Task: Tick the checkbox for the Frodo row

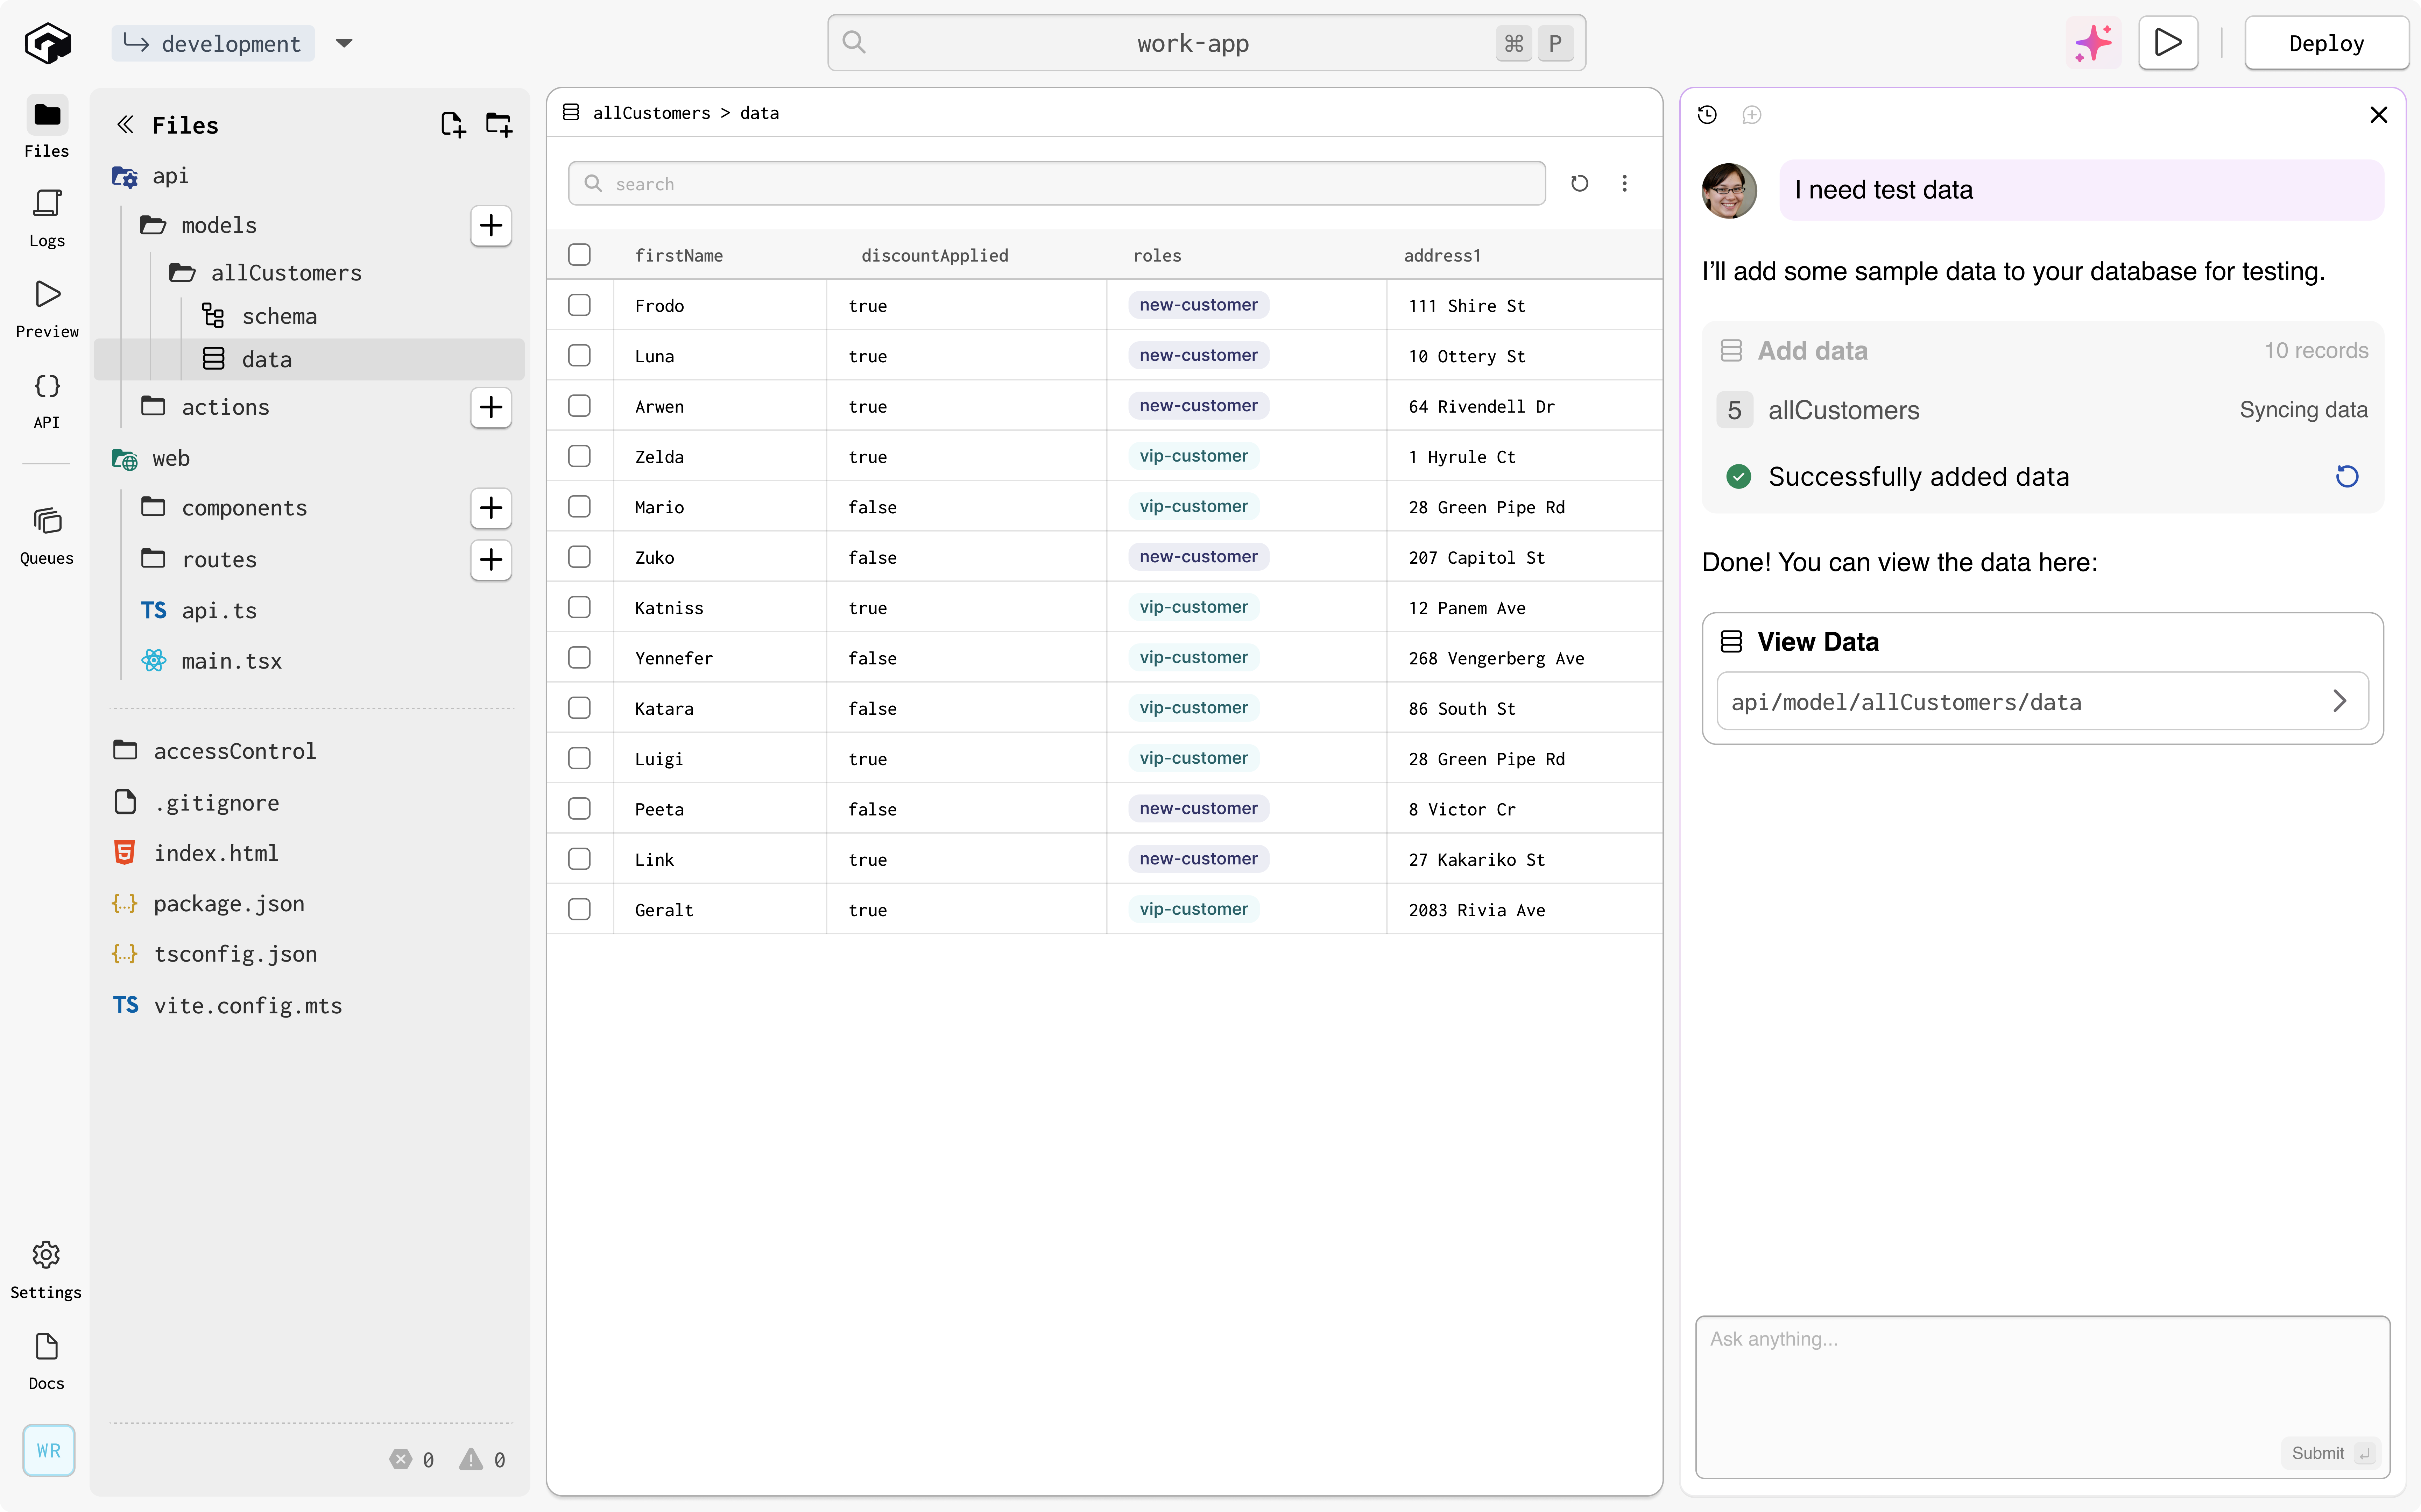Action: (579, 305)
